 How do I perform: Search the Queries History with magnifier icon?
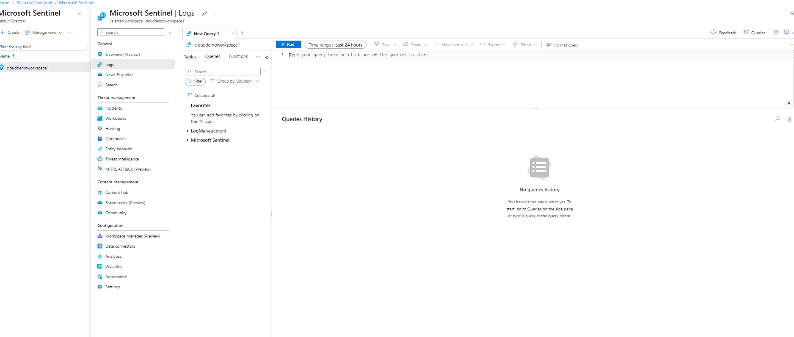[777, 119]
